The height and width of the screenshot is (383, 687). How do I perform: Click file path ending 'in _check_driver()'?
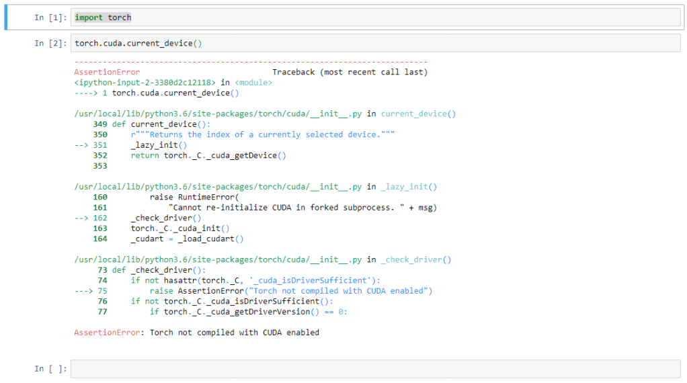[x=263, y=259]
